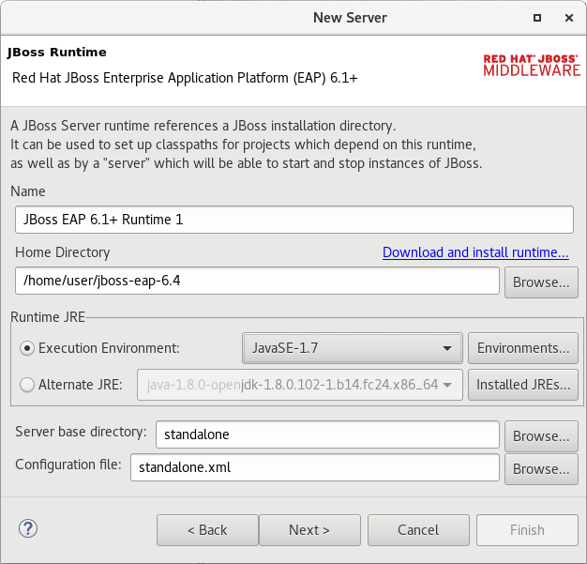Browse for the Configuration file
587x564 pixels.
point(541,469)
